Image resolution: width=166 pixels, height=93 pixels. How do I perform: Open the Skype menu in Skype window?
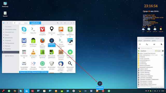pyautogui.click(x=140, y=41)
